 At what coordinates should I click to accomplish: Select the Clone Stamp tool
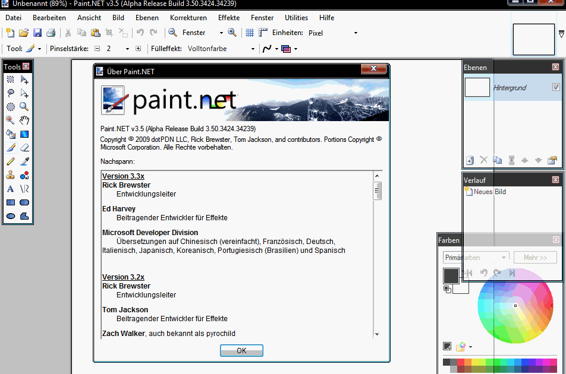[11, 175]
